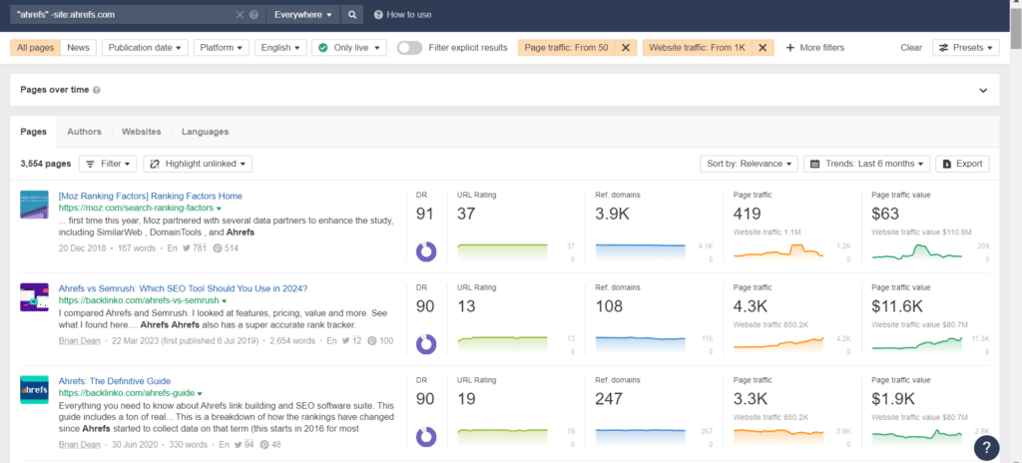1022x463 pixels.
Task: Open the Platform dropdown
Action: 221,48
